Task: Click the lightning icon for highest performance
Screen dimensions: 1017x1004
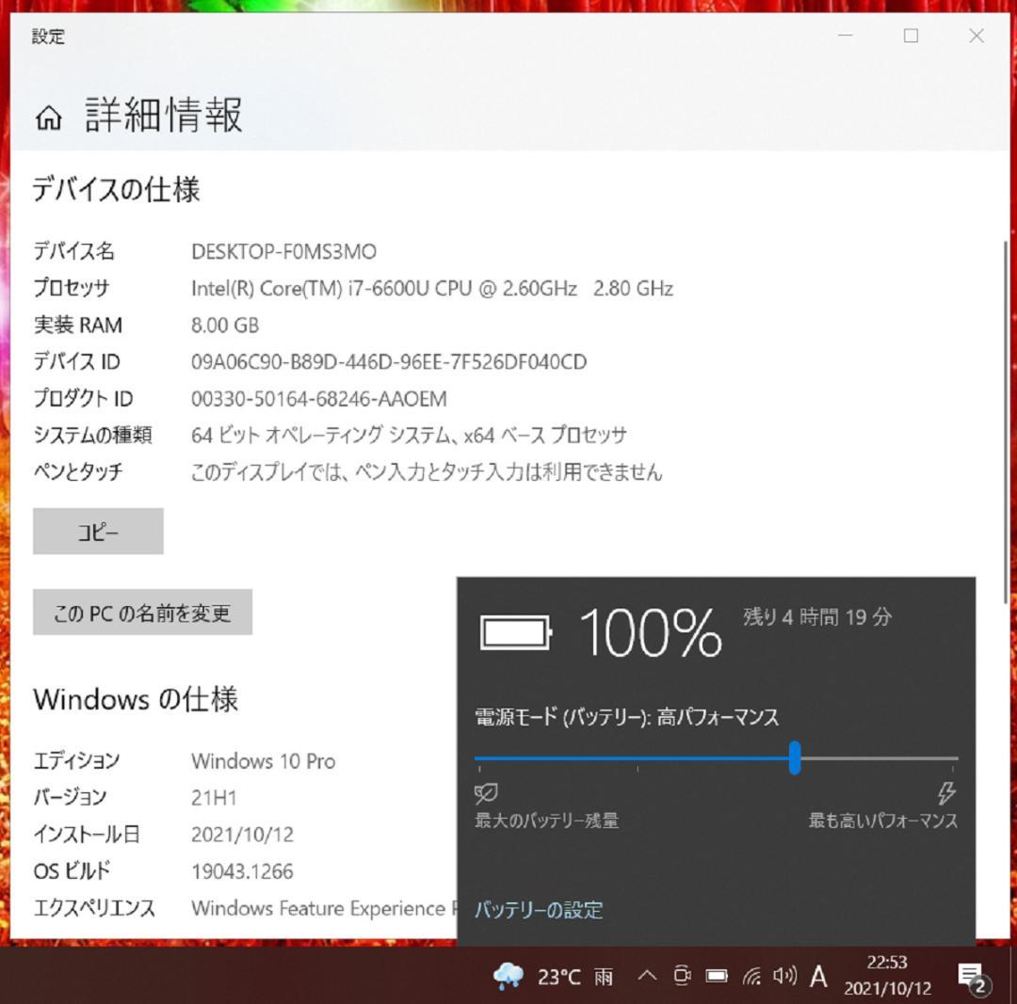Action: [x=946, y=795]
